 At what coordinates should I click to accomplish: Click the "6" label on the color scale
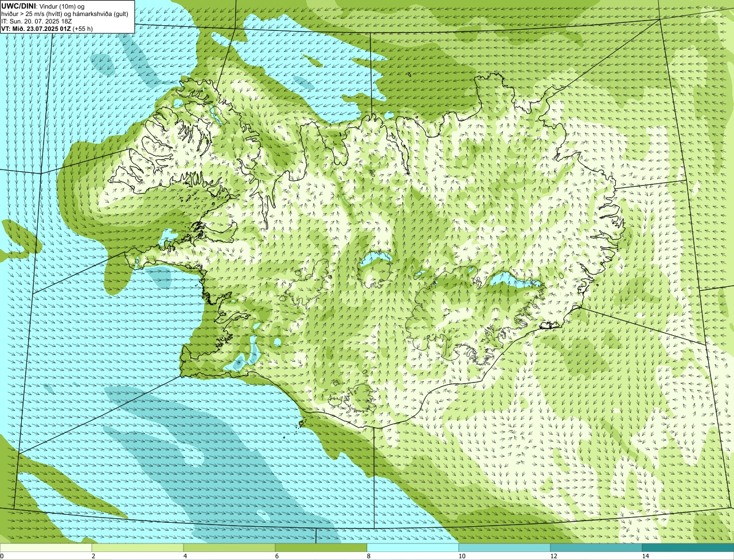click(x=276, y=556)
